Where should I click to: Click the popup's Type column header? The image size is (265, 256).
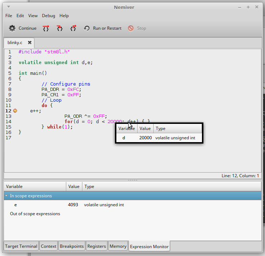click(178, 129)
